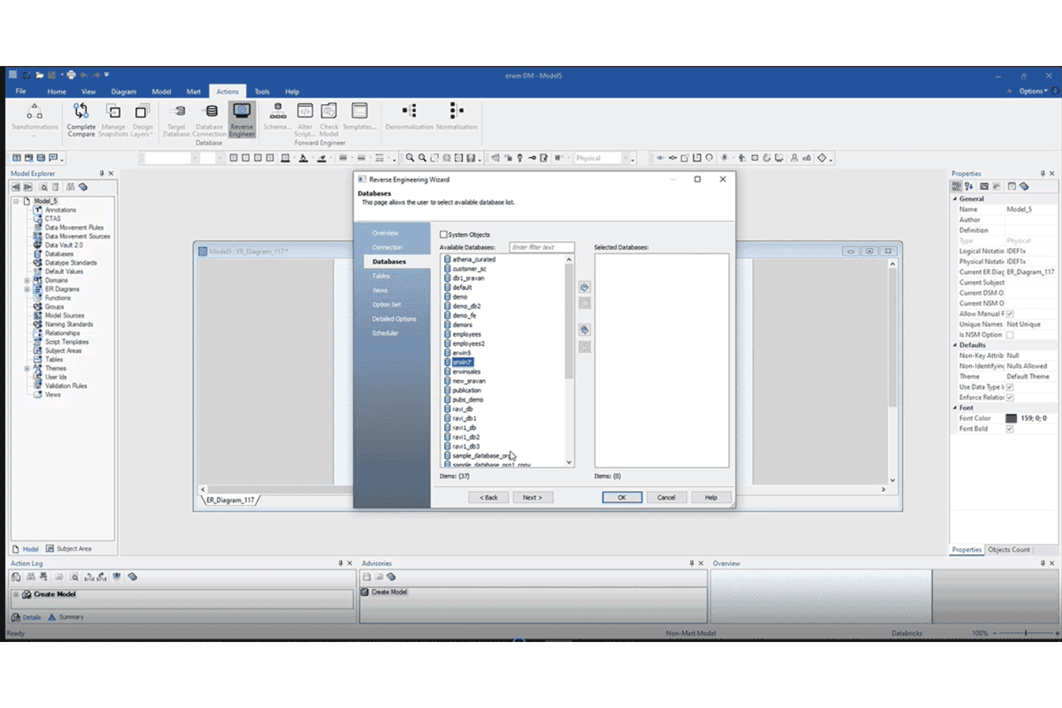Open the File menu
The width and height of the screenshot is (1062, 708).
point(21,91)
